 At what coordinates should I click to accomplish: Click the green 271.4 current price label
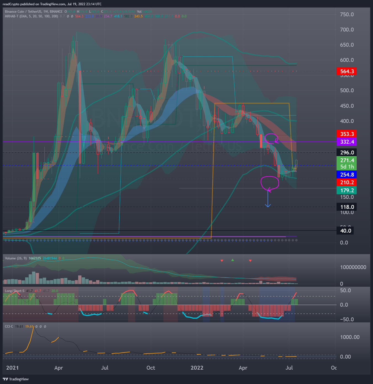coord(347,160)
